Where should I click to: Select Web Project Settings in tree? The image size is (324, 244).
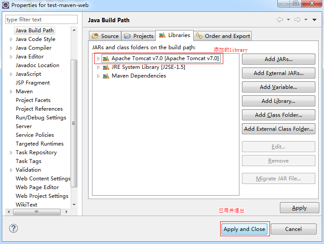(x=42, y=196)
